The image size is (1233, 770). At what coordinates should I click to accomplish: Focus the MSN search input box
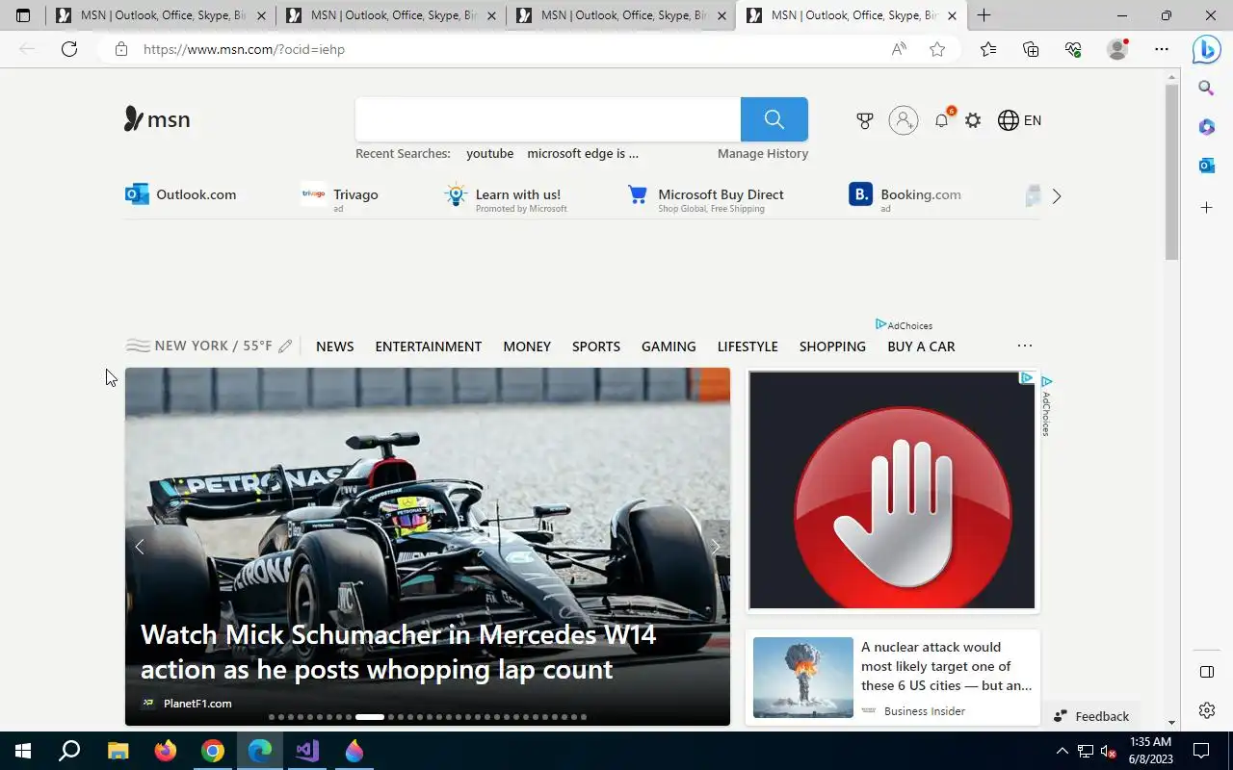[547, 119]
